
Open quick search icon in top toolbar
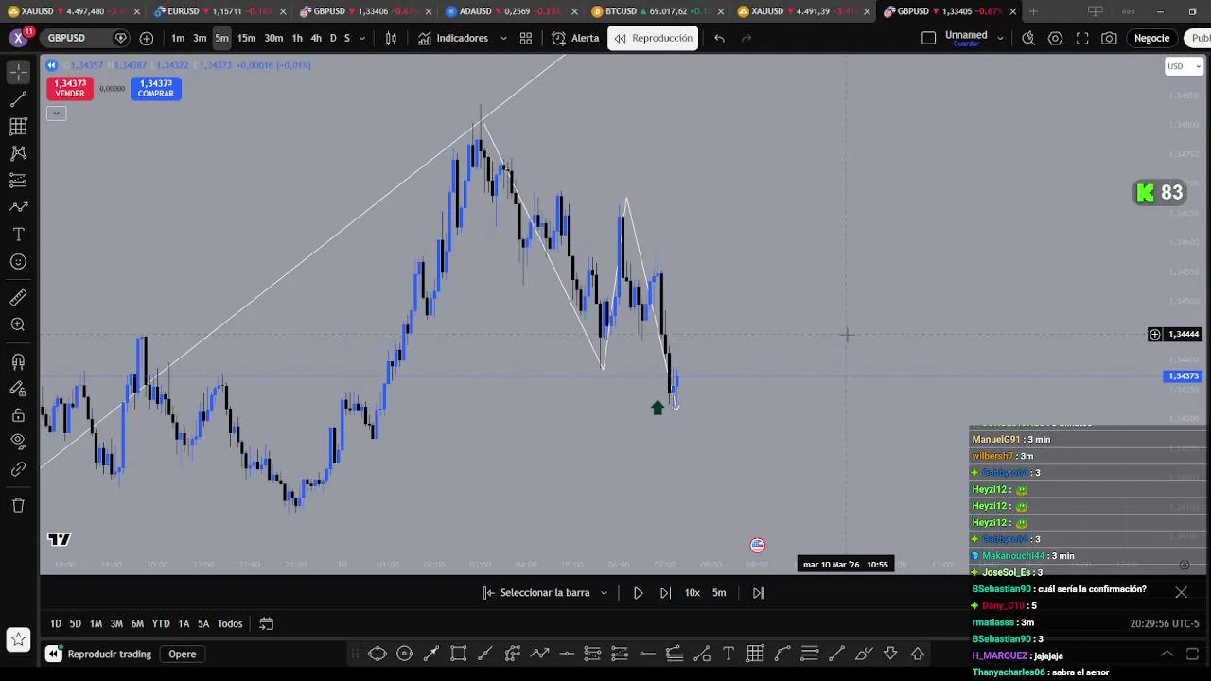coord(1028,38)
